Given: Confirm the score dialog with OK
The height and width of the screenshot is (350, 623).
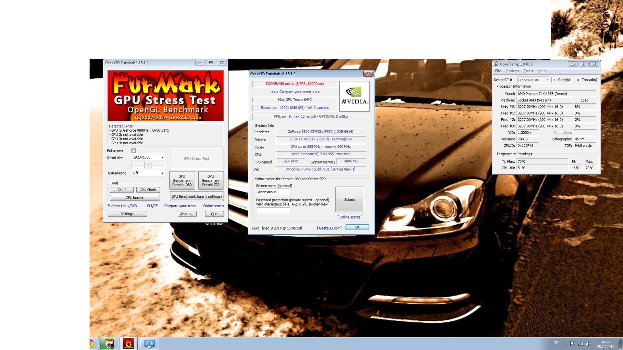Looking at the screenshot, I should click(357, 227).
